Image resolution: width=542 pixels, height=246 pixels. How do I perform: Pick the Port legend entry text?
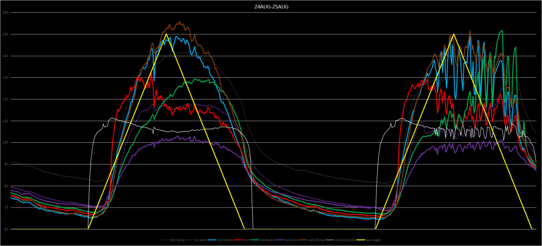(246, 240)
